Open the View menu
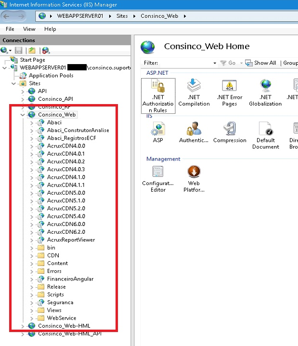298x346 pixels. point(29,29)
